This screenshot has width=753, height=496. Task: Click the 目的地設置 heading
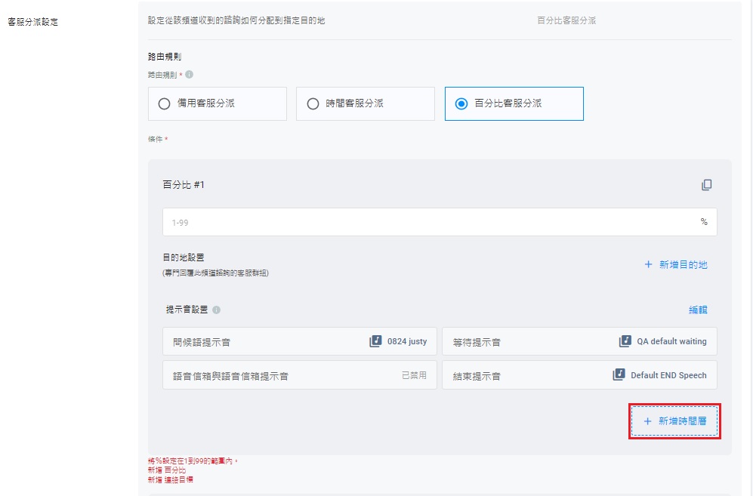coord(184,258)
